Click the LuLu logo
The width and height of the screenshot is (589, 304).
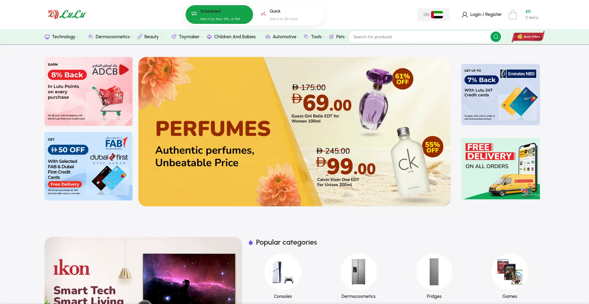[67, 14]
